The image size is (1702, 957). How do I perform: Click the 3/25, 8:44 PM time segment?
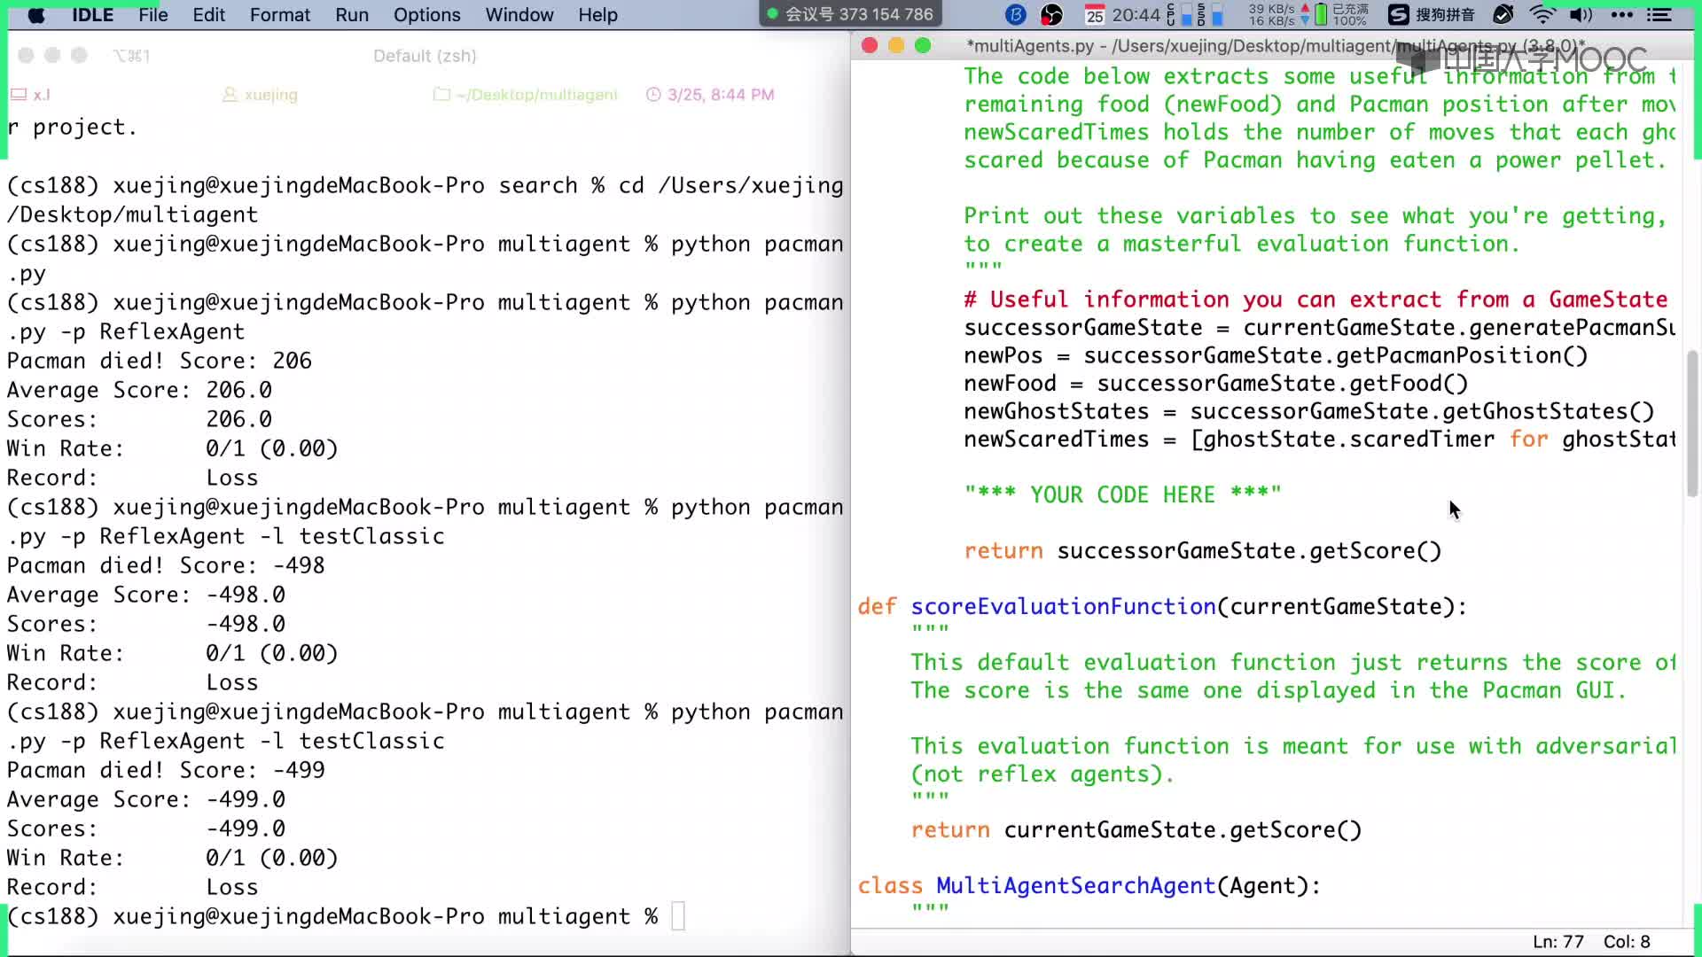(x=710, y=94)
